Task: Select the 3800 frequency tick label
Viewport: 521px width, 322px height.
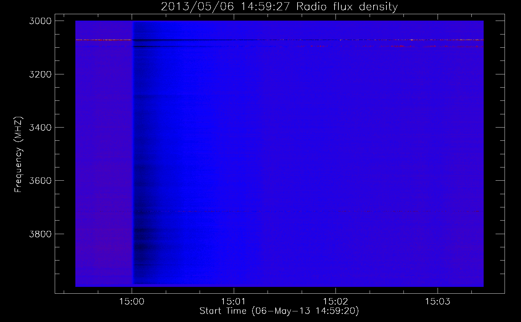Action: tap(40, 234)
